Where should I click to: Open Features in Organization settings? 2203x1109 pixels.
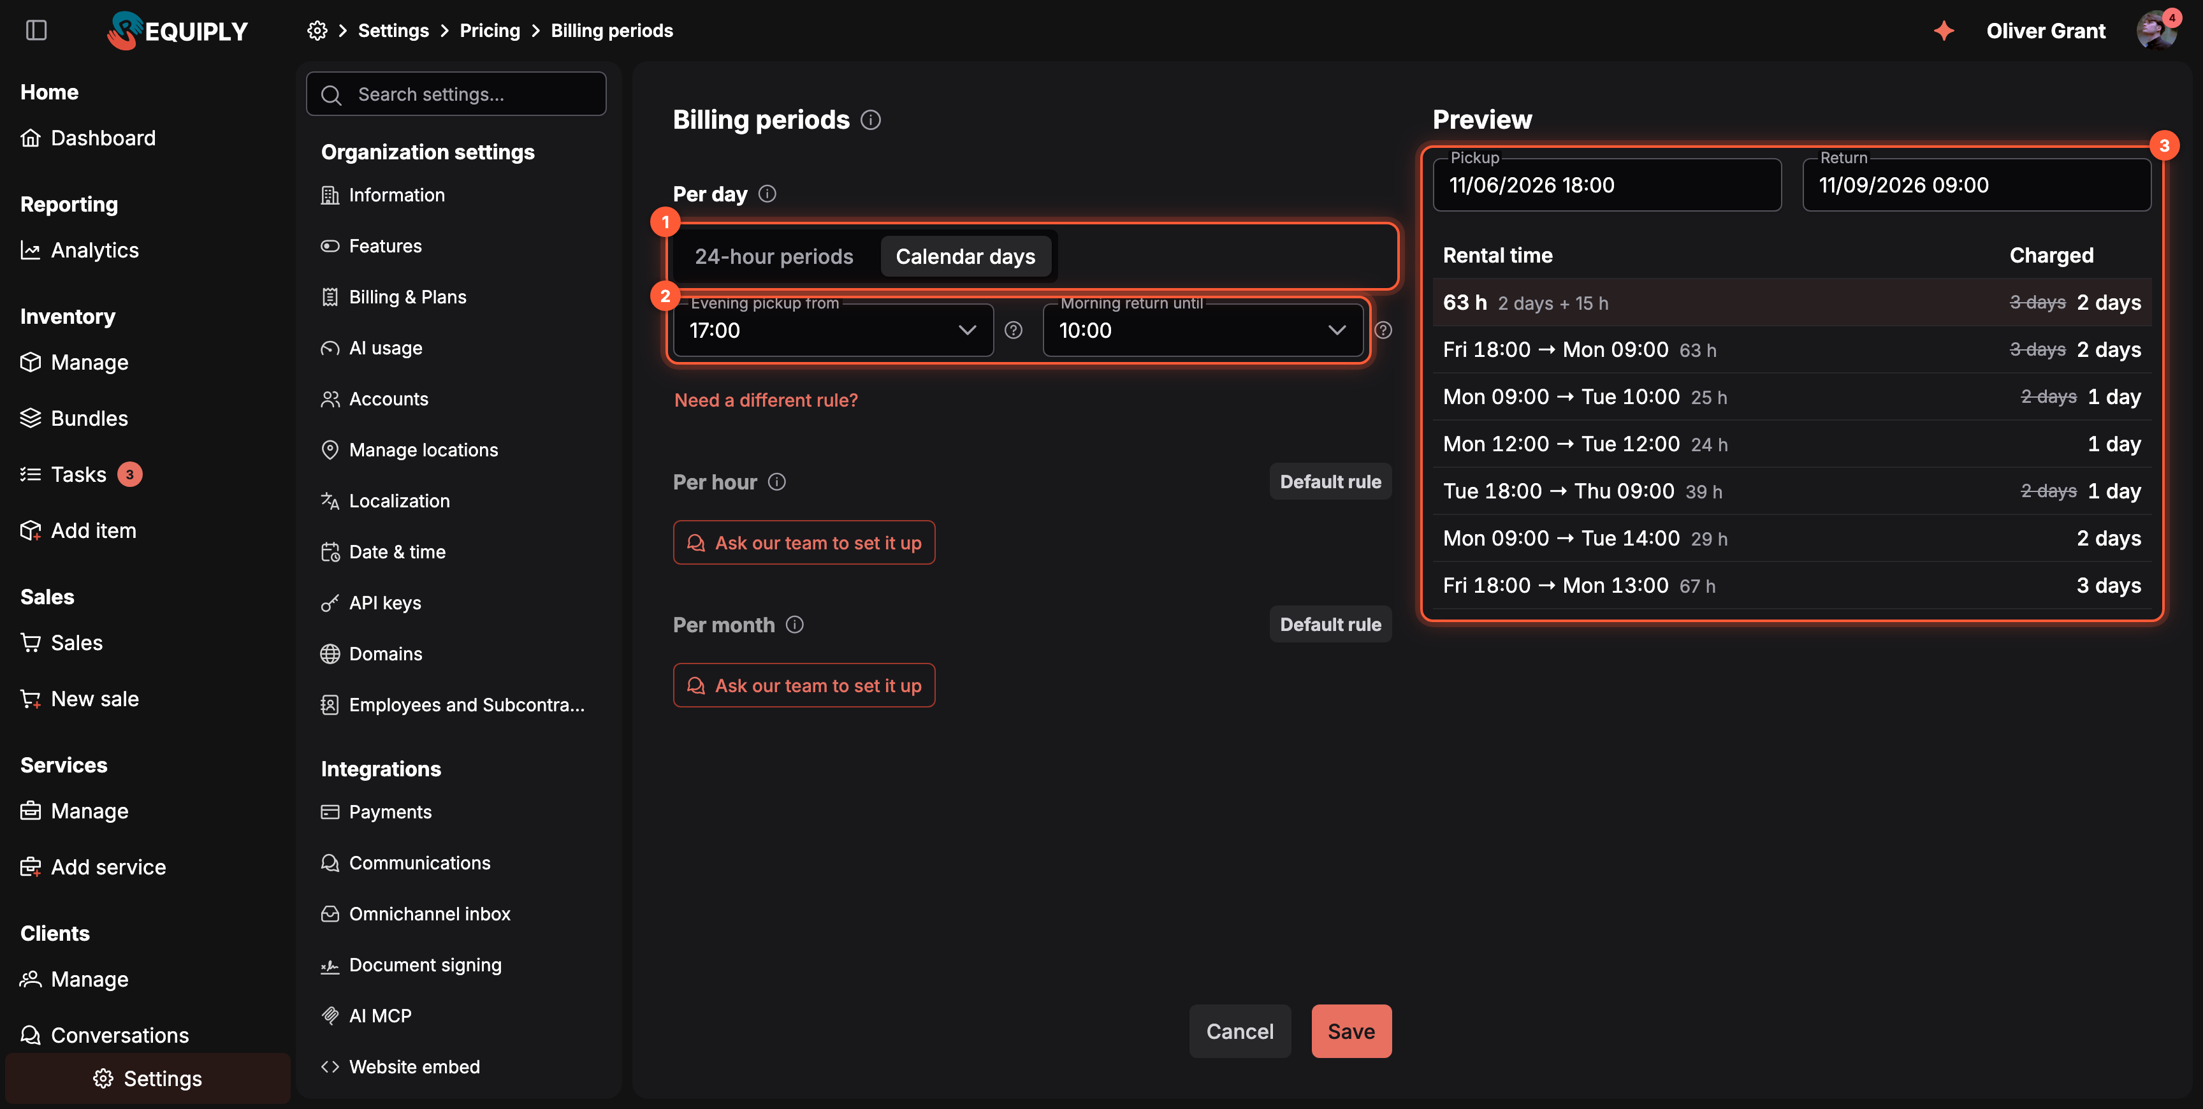(372, 246)
